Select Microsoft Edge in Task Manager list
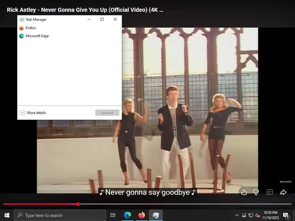This screenshot has height=221, width=295. [x=69, y=36]
